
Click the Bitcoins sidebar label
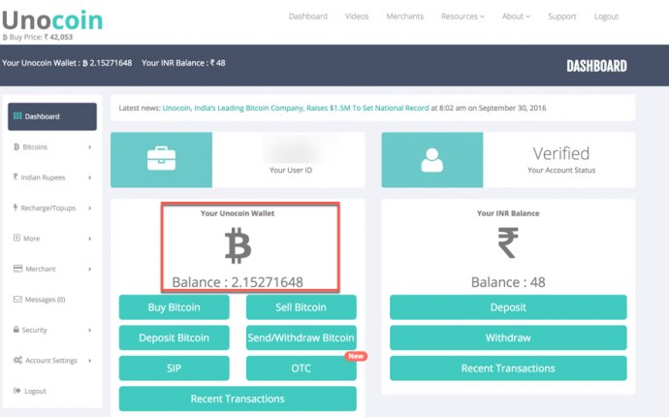tap(35, 147)
